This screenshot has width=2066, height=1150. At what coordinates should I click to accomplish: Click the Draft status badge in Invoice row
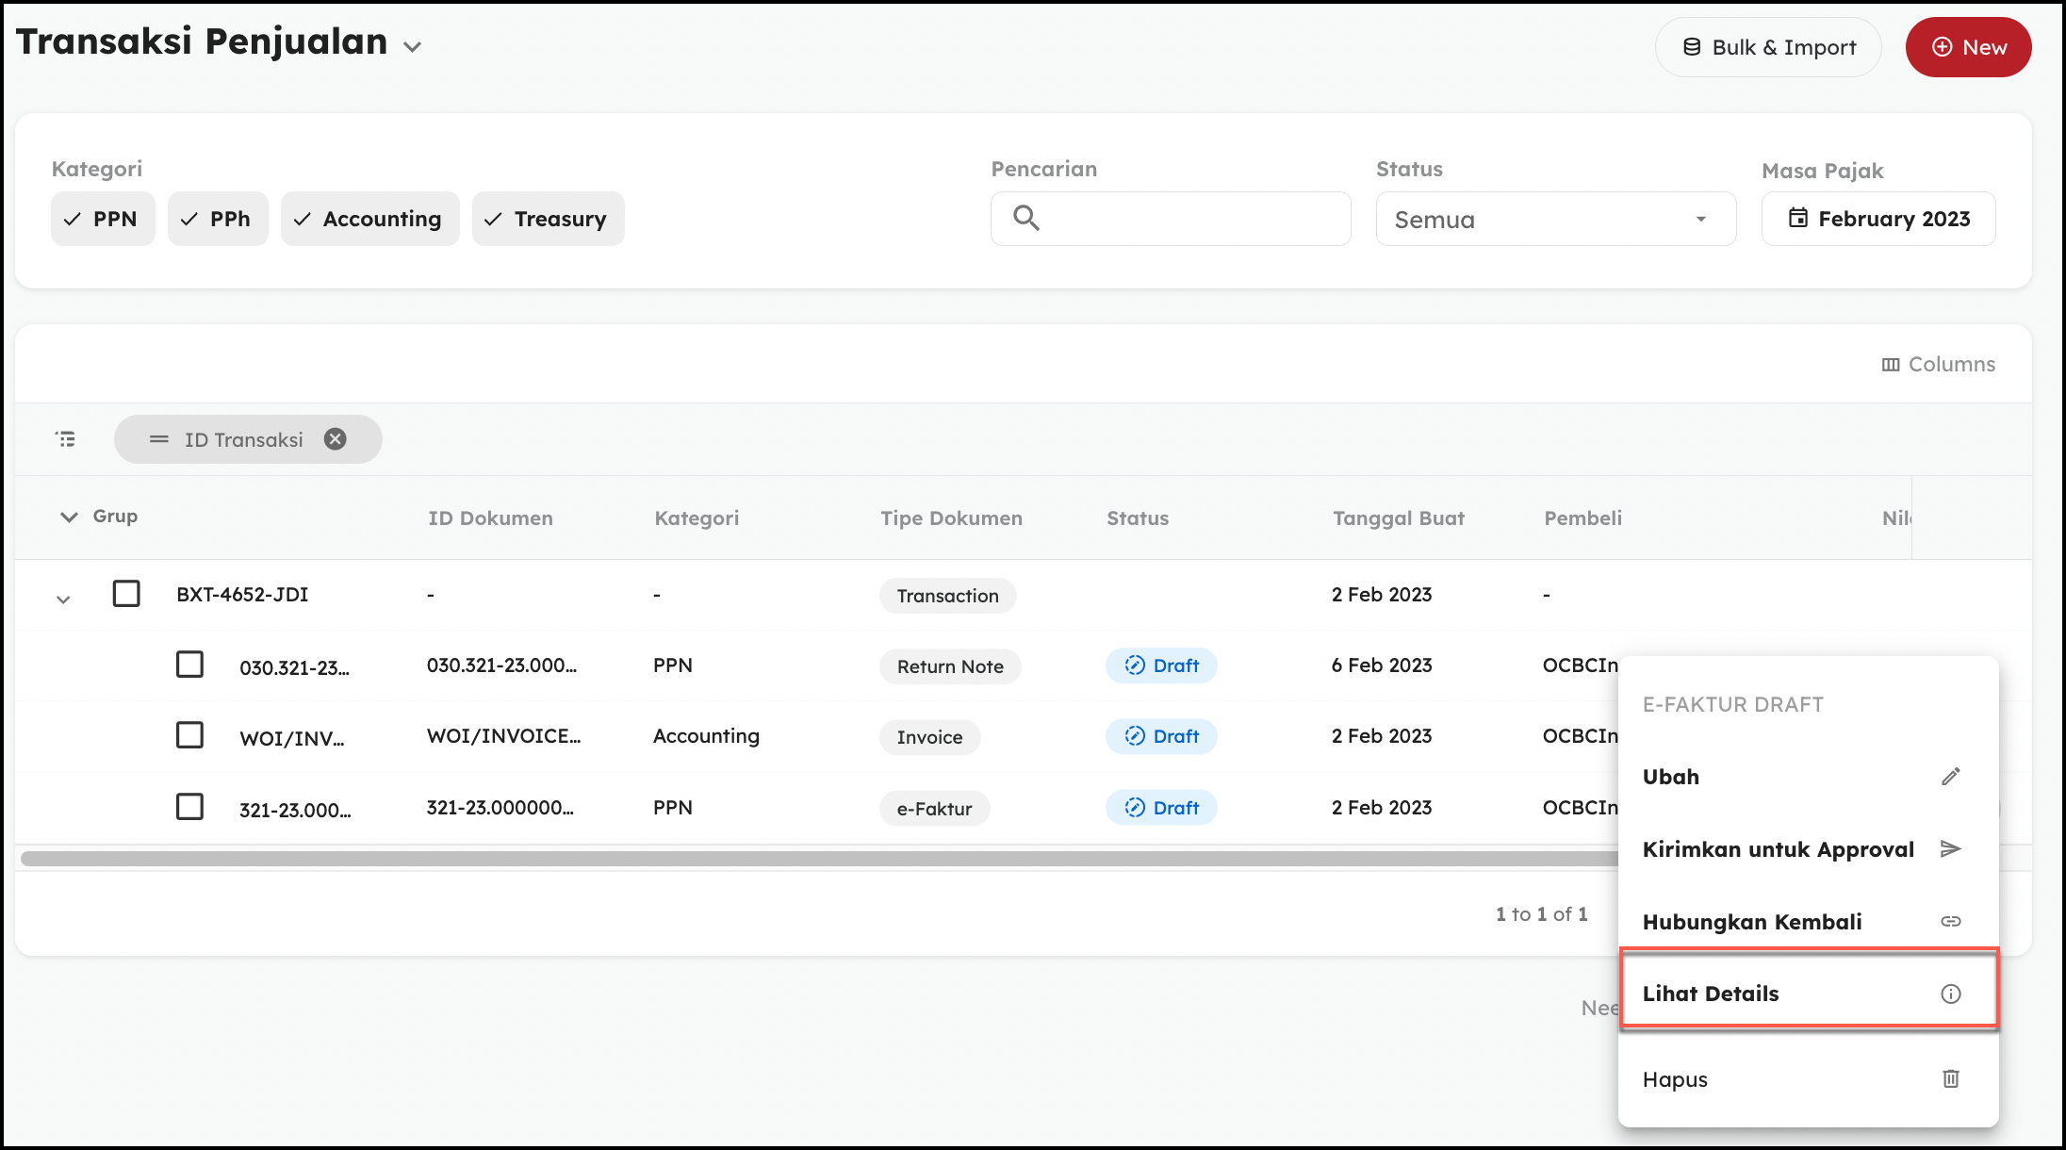1161,736
